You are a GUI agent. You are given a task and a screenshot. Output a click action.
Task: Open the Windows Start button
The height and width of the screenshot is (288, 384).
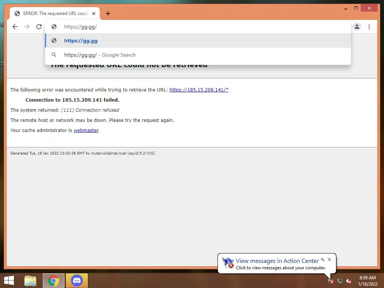coord(9,280)
